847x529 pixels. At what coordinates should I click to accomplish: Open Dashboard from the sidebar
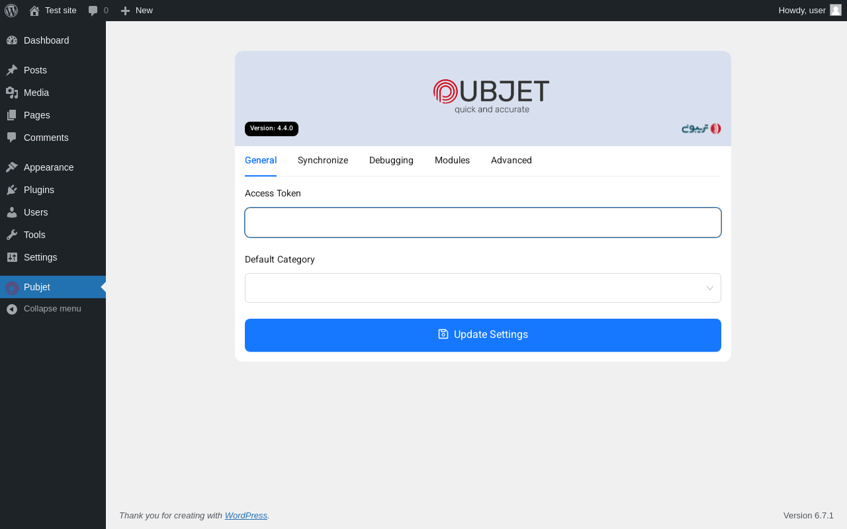click(x=53, y=40)
